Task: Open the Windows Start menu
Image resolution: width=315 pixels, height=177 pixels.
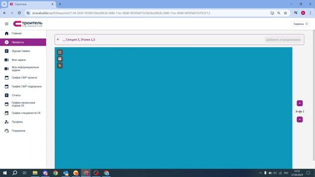Action: point(5,173)
